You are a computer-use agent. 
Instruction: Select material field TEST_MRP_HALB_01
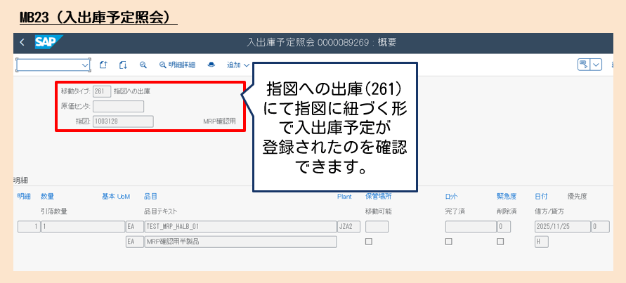241,227
